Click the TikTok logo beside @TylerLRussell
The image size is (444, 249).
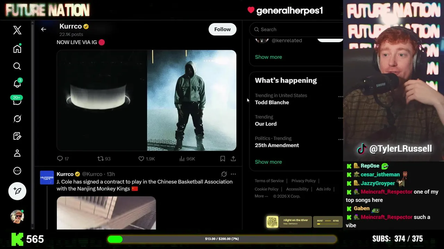point(362,149)
